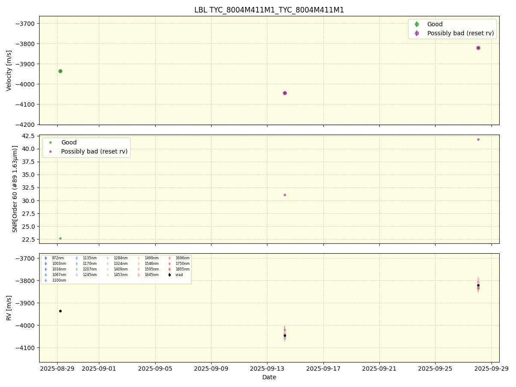Click the green velocity point near 2025-08-29
This screenshot has width=516, height=387.
60,71
